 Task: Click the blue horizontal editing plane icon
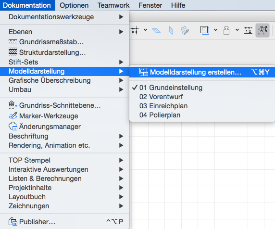click(156, 30)
